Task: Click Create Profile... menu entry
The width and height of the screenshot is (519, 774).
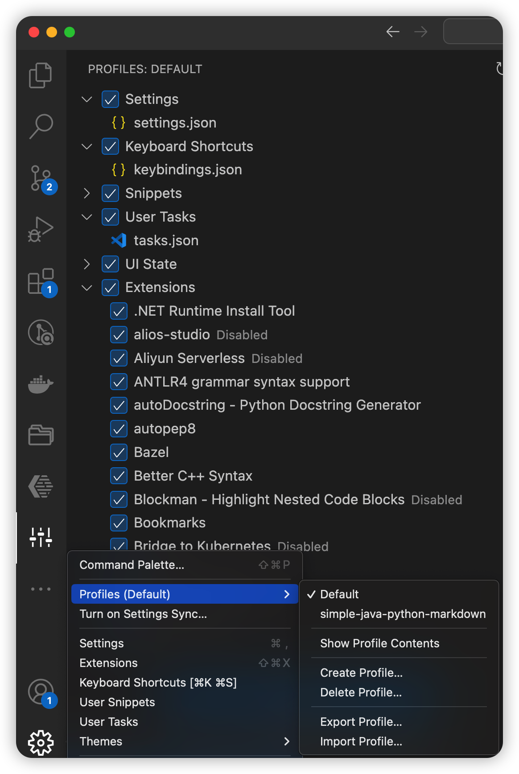Action: point(361,673)
